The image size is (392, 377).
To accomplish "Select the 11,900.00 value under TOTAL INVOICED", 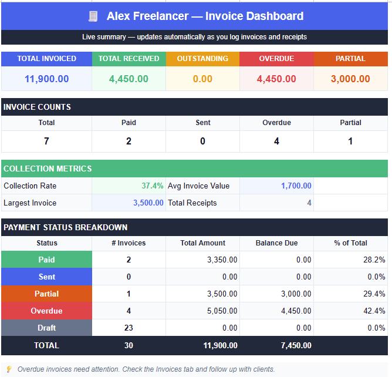I will (46, 79).
